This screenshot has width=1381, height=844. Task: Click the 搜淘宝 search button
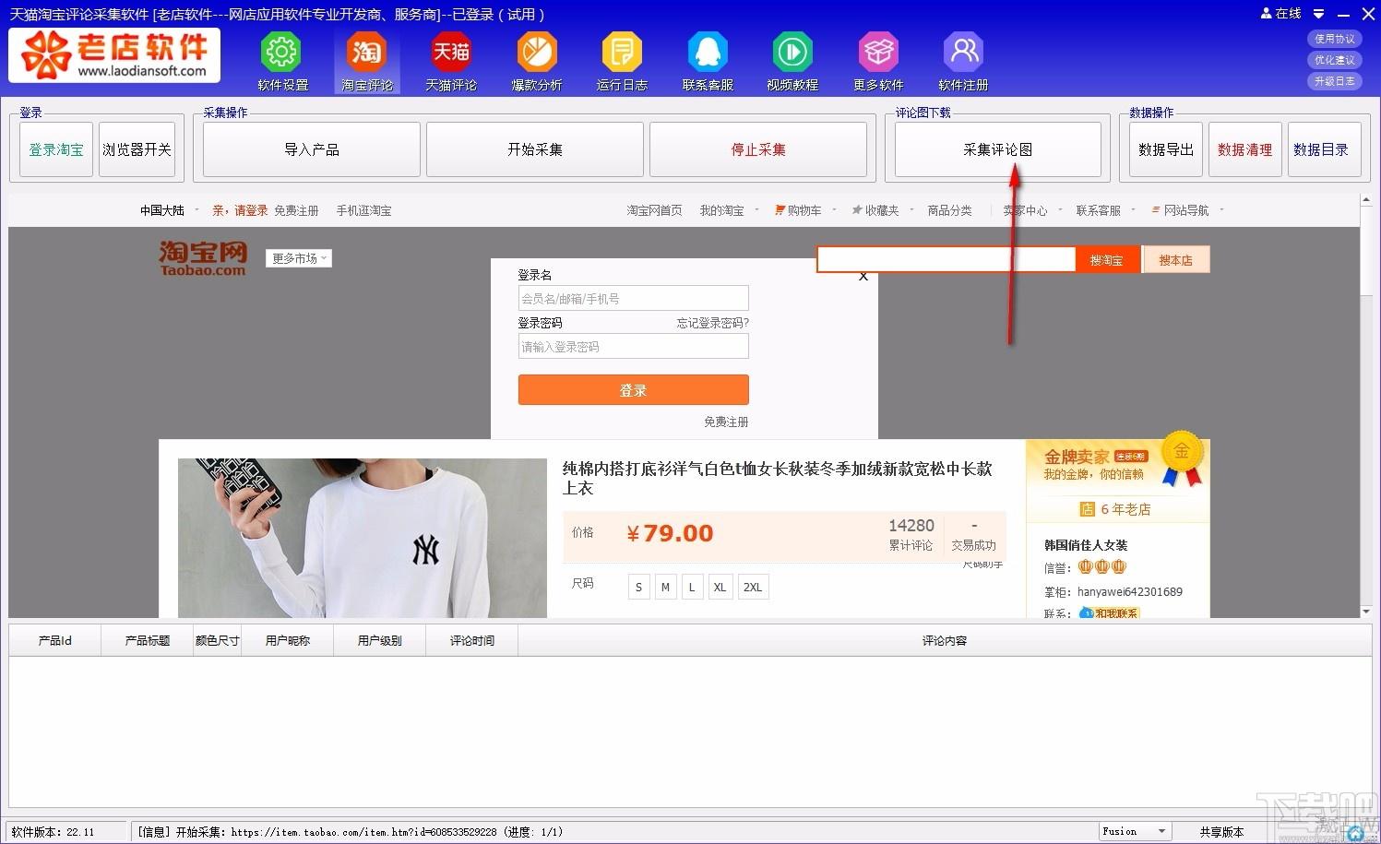click(x=1106, y=260)
